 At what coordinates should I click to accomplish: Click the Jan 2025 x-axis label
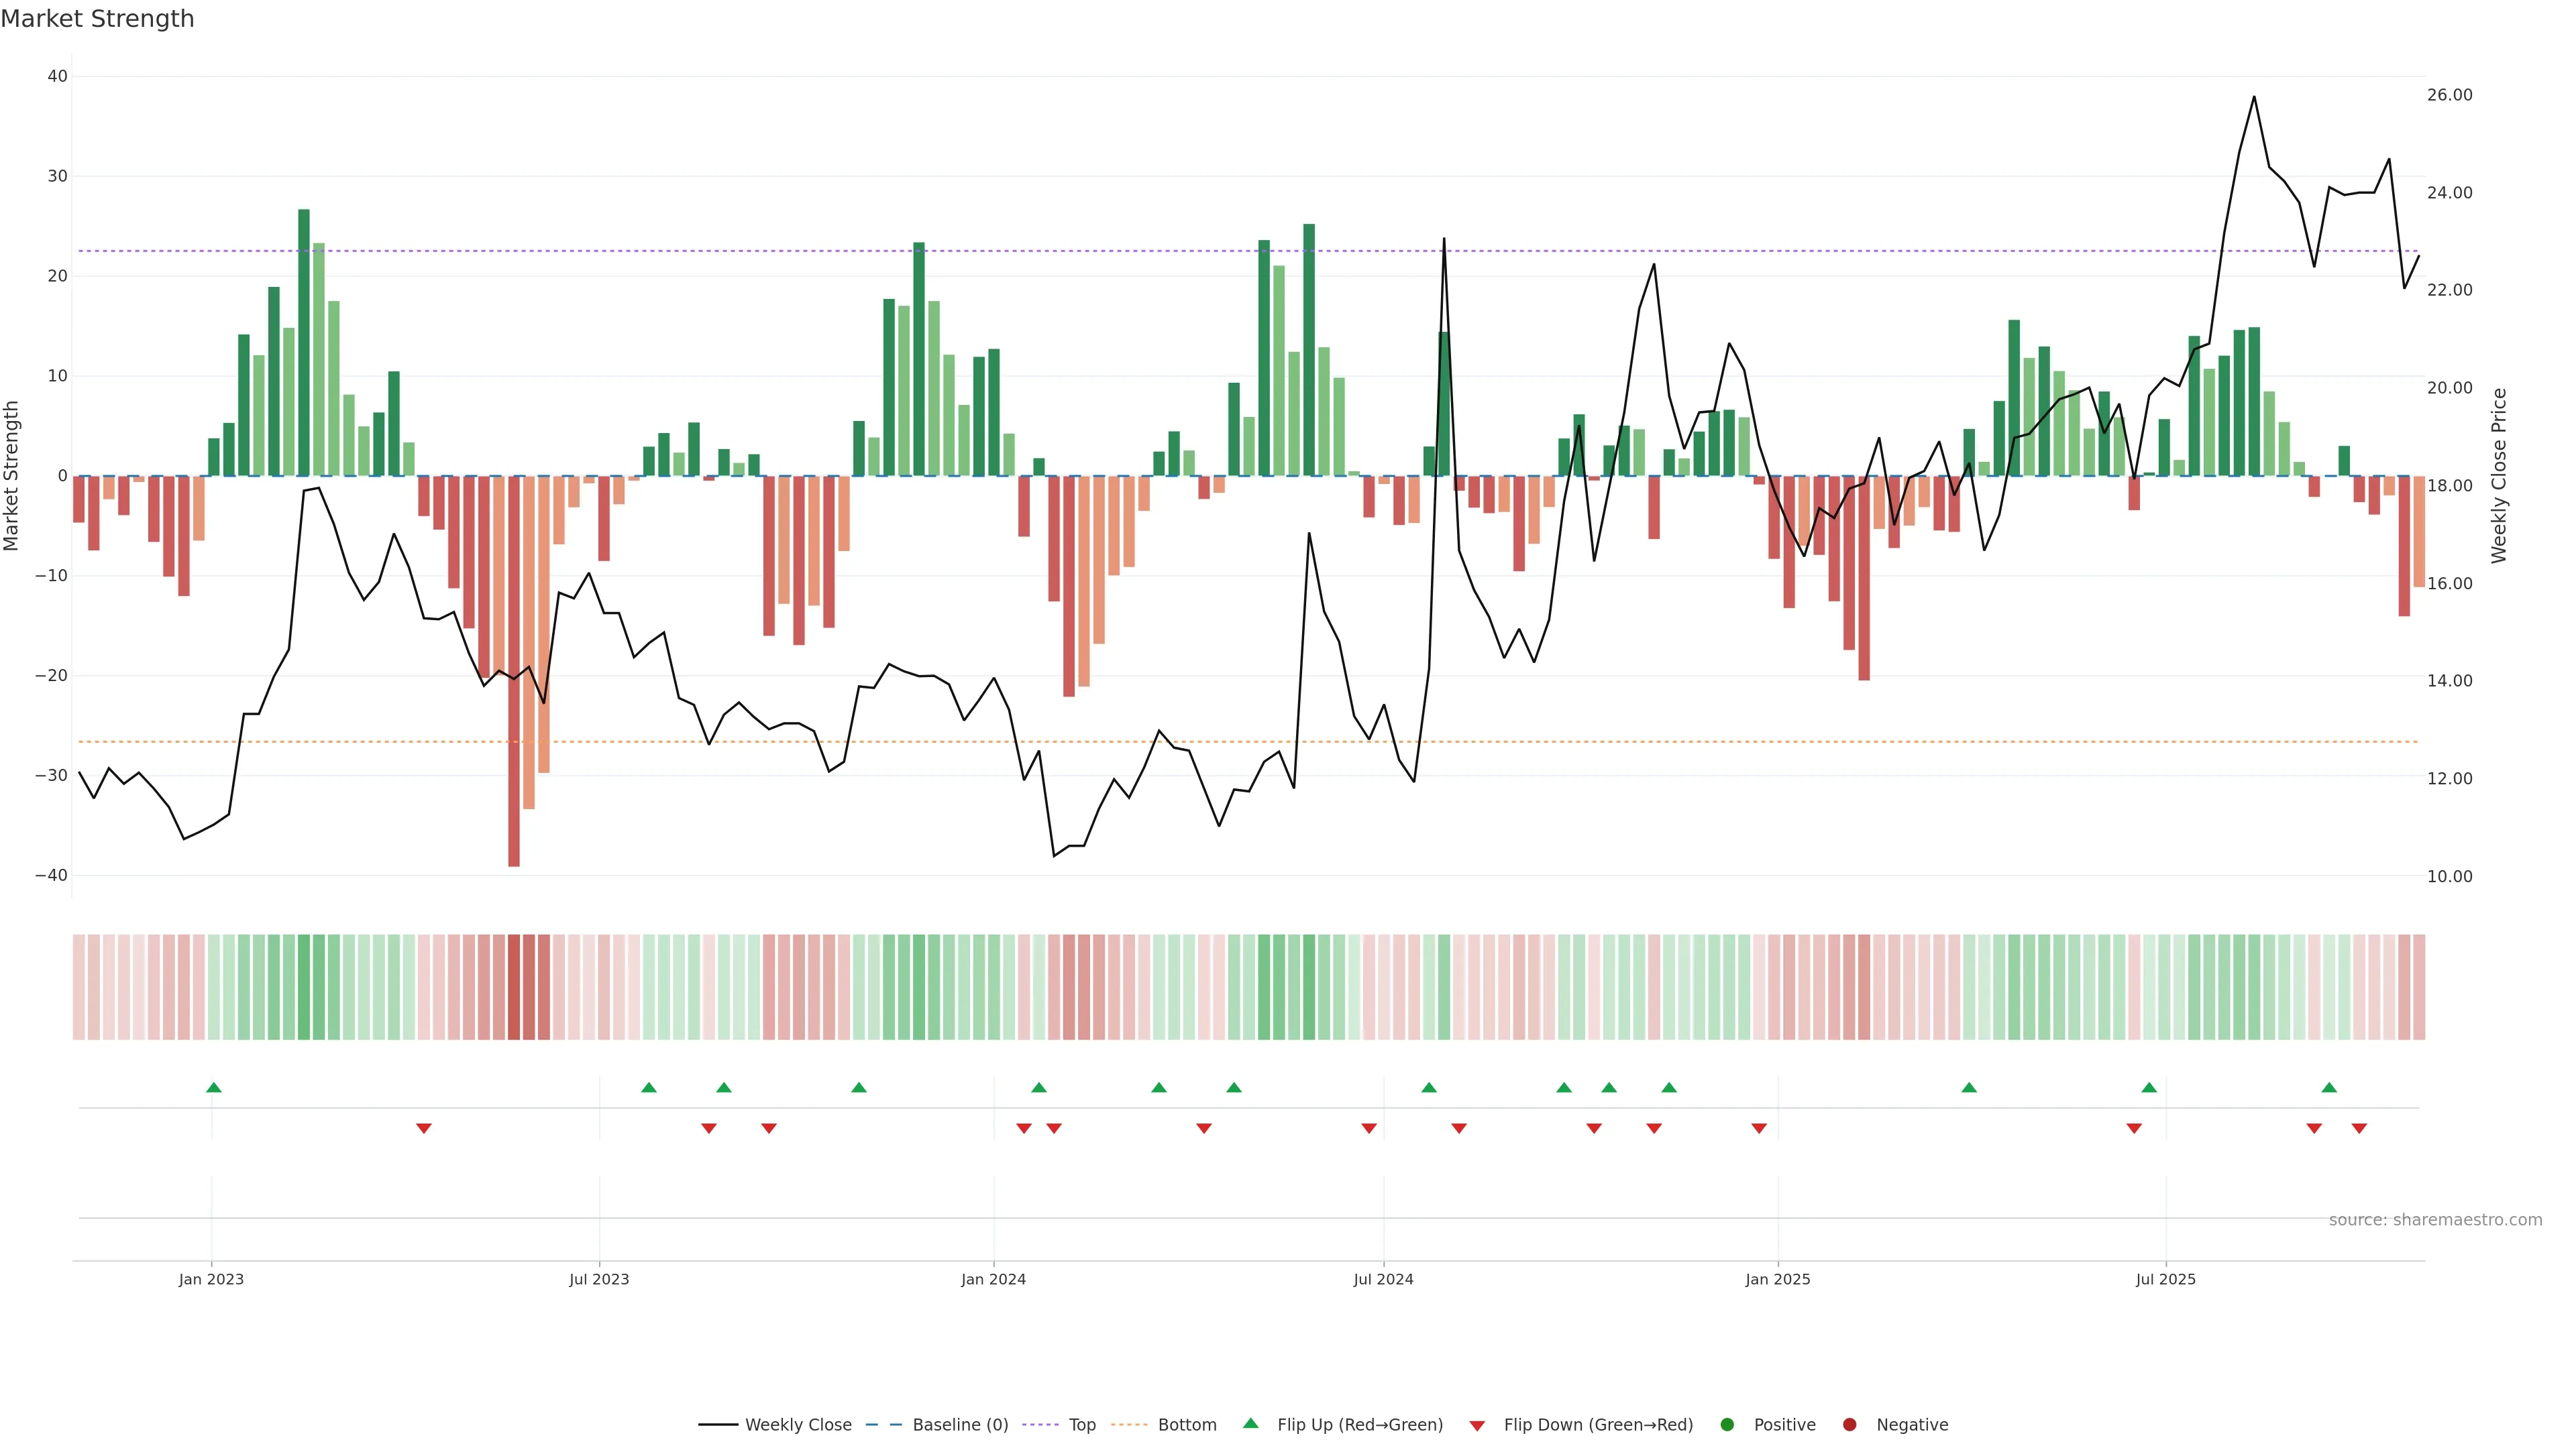1777,1279
